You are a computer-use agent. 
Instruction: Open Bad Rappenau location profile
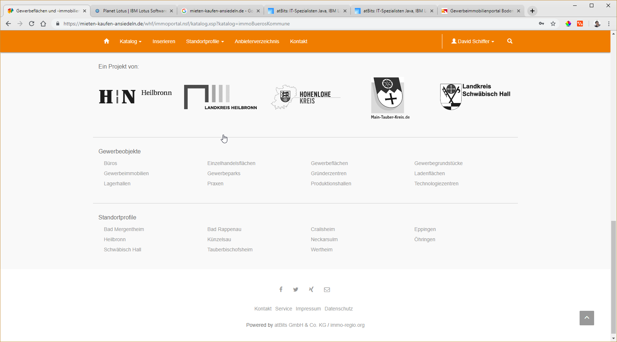[224, 229]
